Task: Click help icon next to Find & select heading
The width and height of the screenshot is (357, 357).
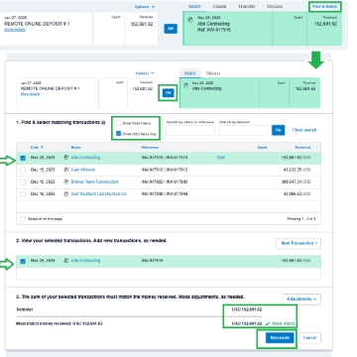Action: [x=103, y=123]
